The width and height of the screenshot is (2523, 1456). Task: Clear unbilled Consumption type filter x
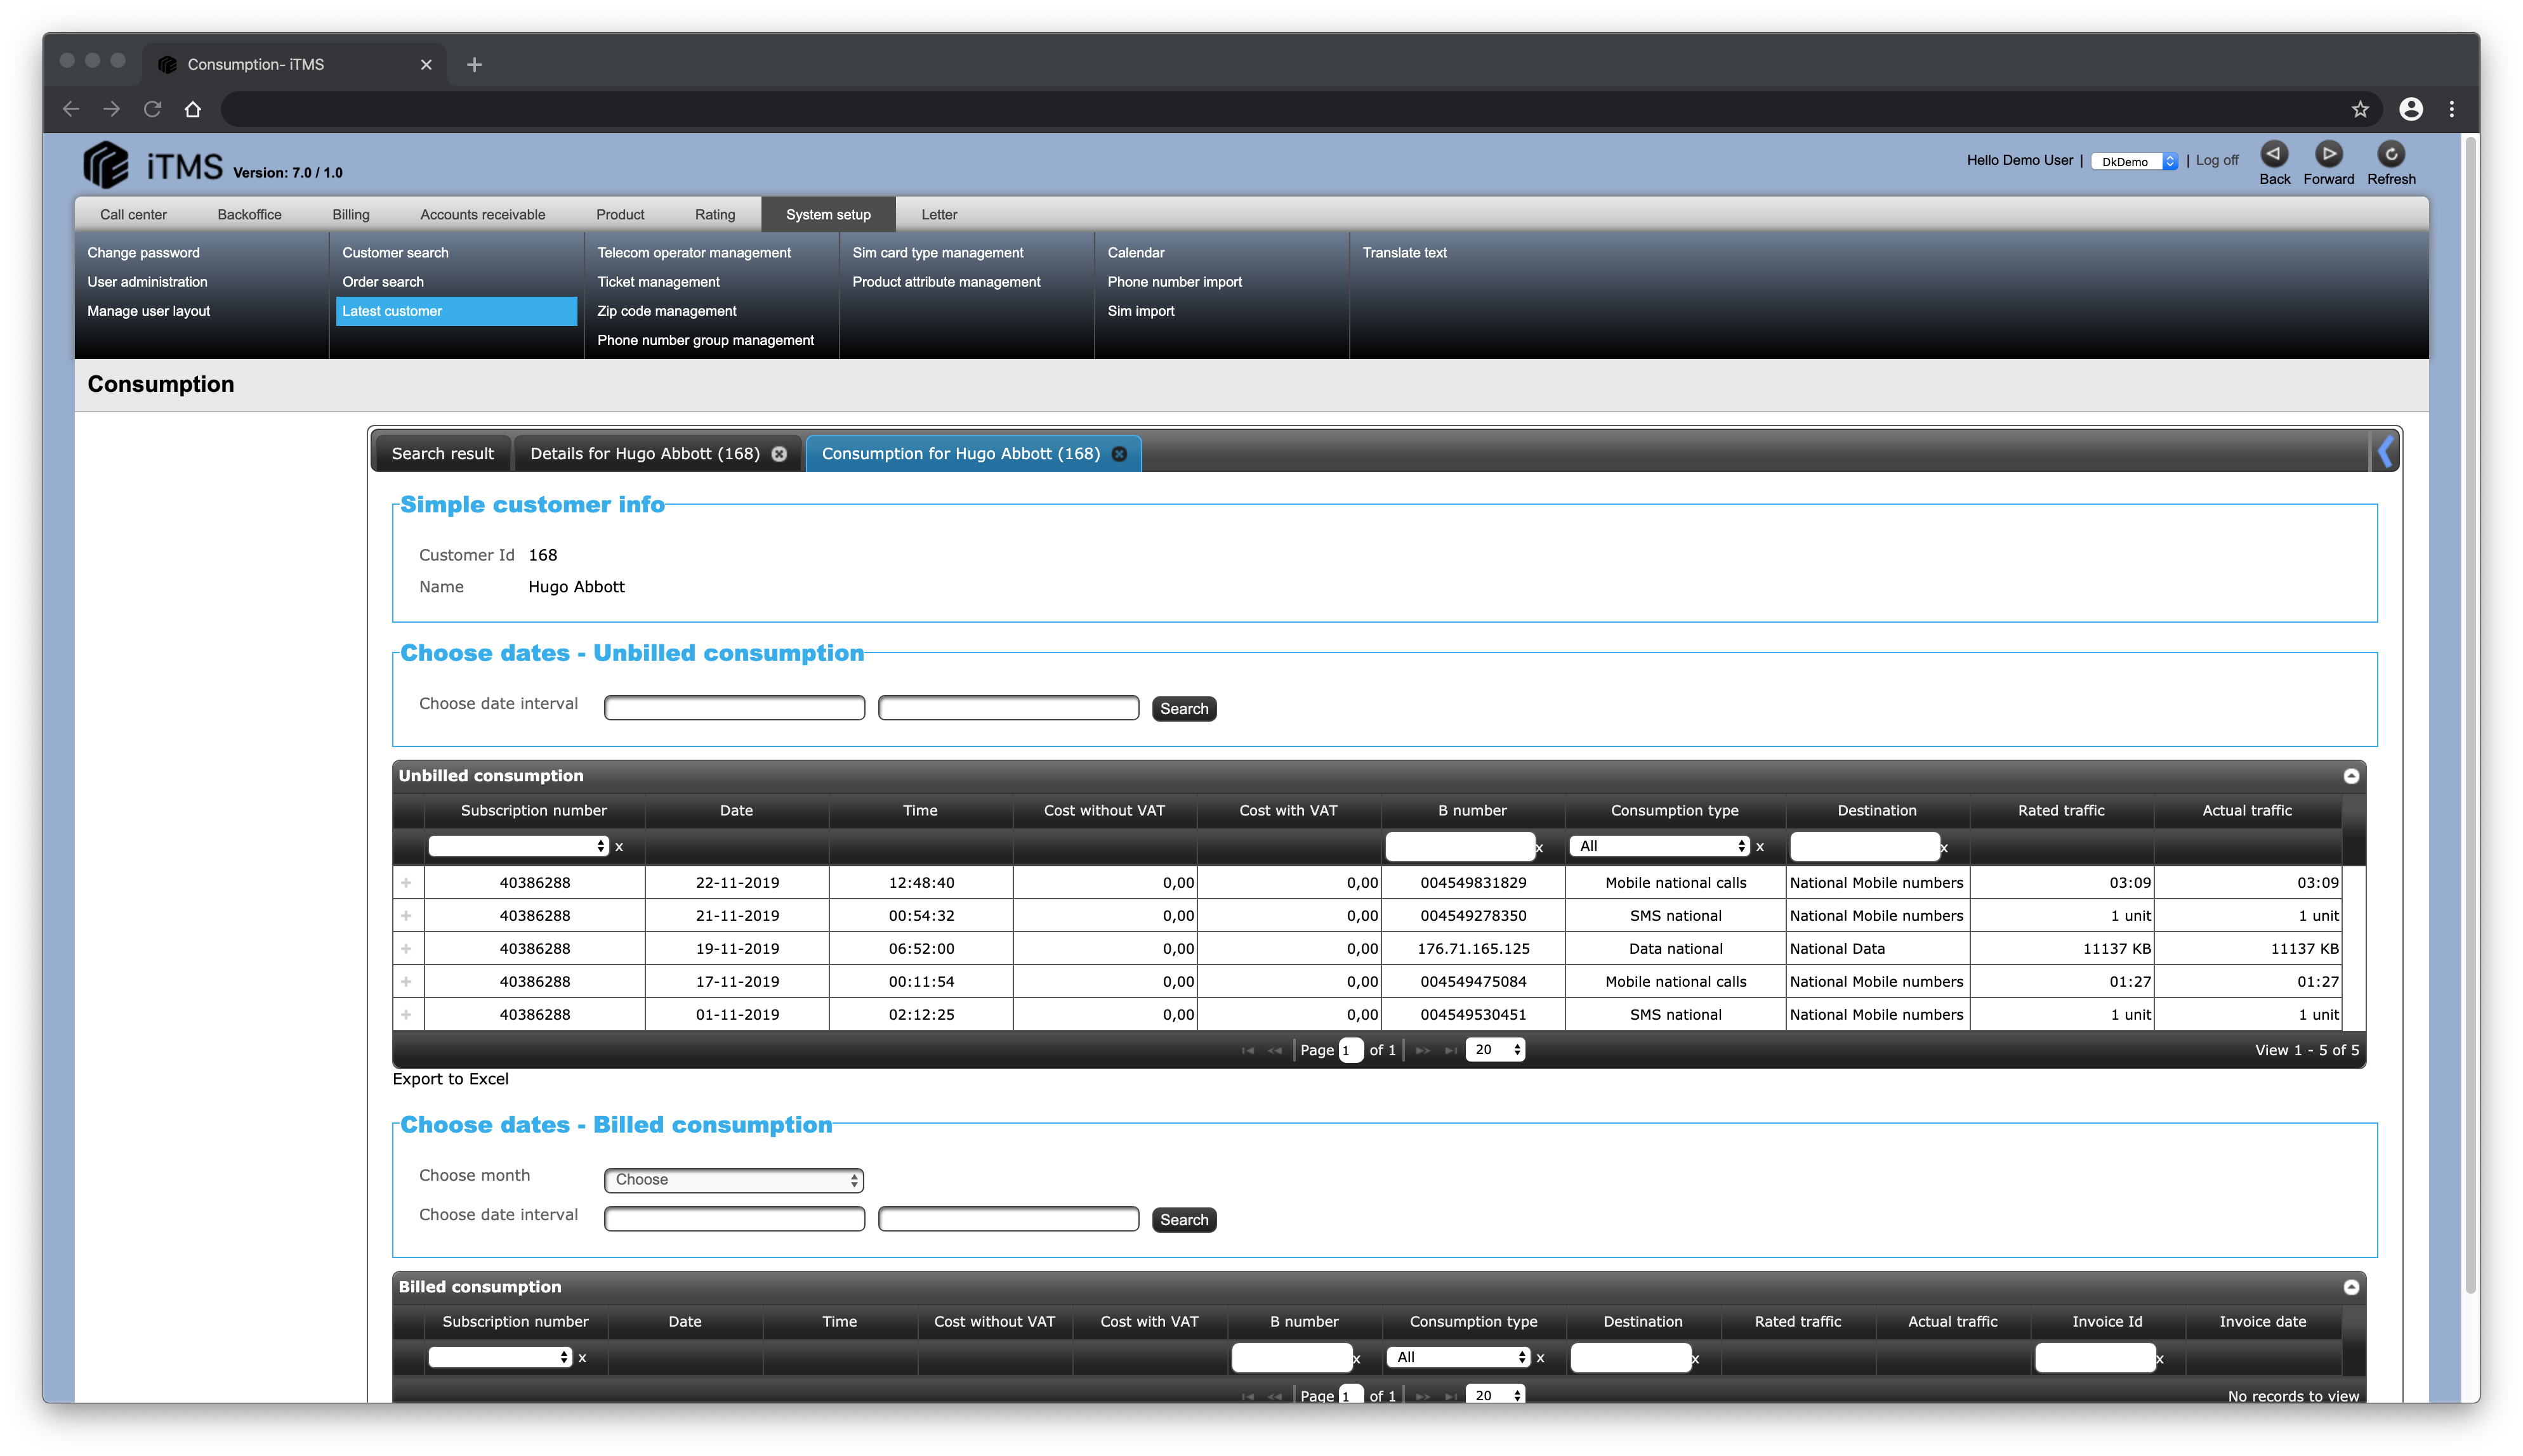[1760, 847]
